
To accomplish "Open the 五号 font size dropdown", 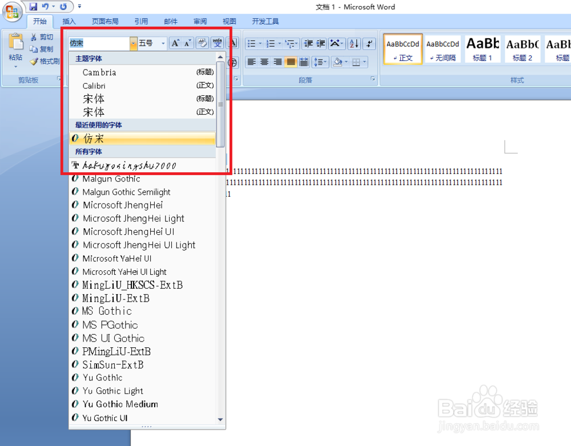I will 163,44.
